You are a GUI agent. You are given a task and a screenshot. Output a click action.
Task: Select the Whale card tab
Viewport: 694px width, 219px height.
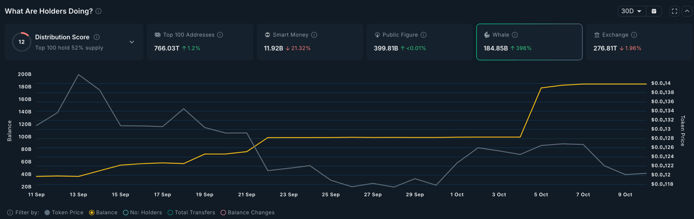(529, 42)
